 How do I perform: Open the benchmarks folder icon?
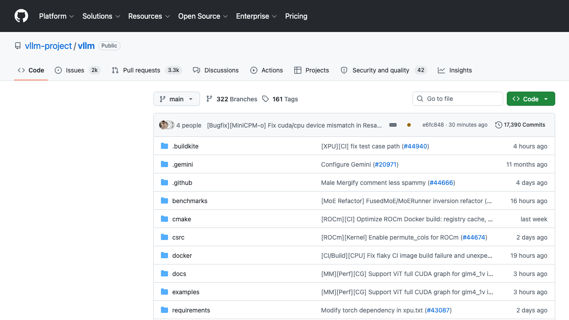[x=164, y=201]
